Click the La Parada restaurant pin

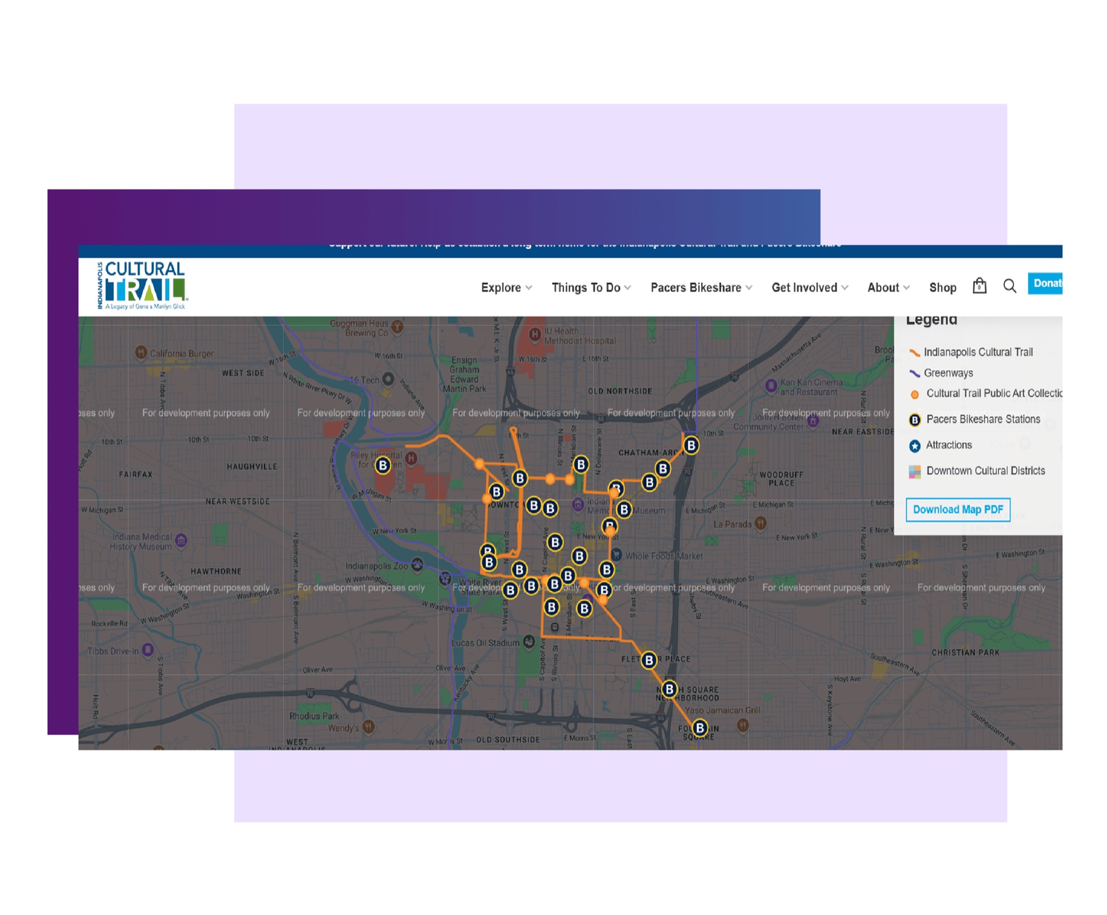[761, 523]
